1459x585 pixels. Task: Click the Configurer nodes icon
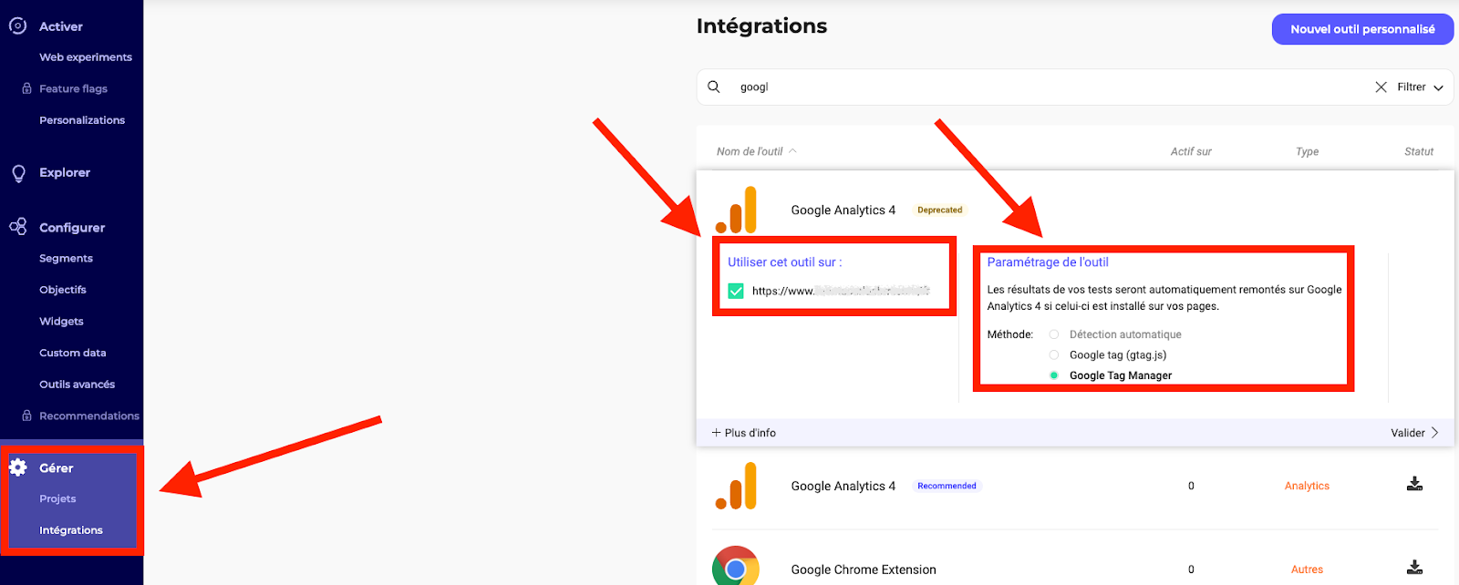17,227
